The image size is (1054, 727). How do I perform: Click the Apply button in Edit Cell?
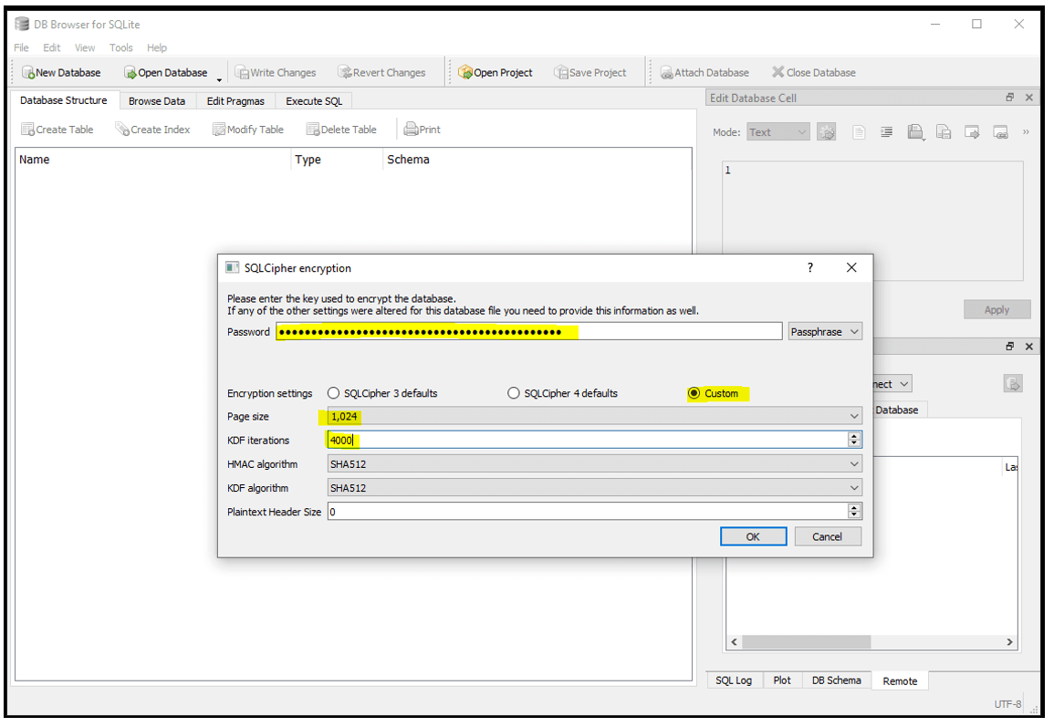(x=997, y=310)
